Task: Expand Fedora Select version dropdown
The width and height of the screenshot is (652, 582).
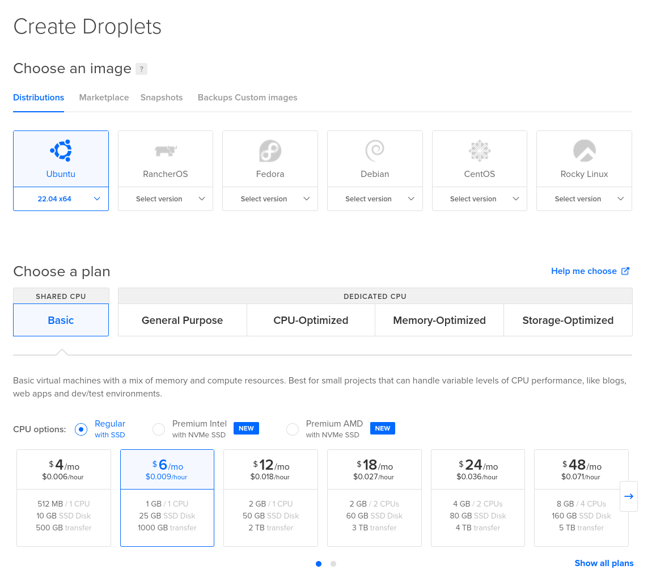Action: click(x=270, y=199)
